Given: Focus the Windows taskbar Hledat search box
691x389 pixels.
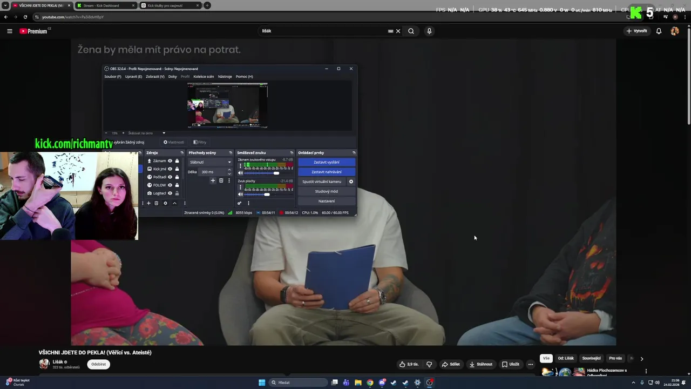Looking at the screenshot, I should point(299,383).
